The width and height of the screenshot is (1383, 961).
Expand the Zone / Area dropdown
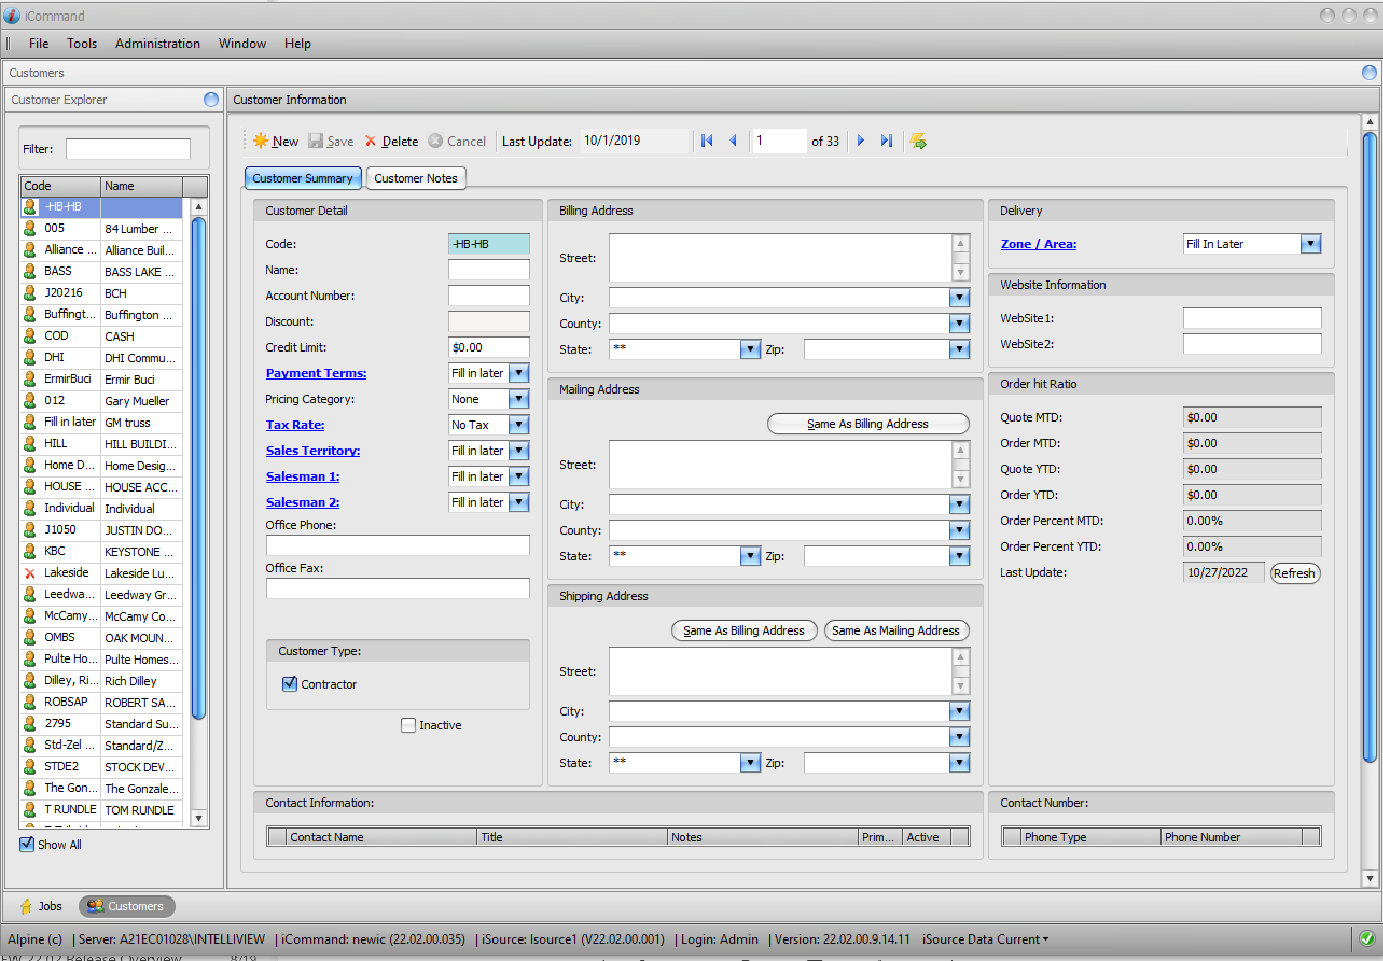coord(1310,244)
